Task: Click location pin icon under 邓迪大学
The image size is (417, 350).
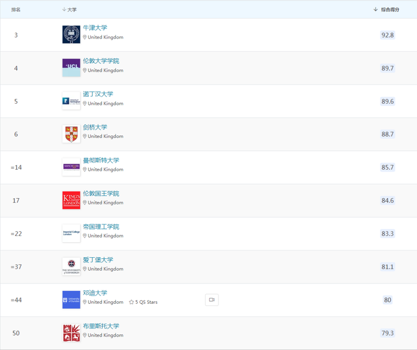Action: (x=85, y=302)
